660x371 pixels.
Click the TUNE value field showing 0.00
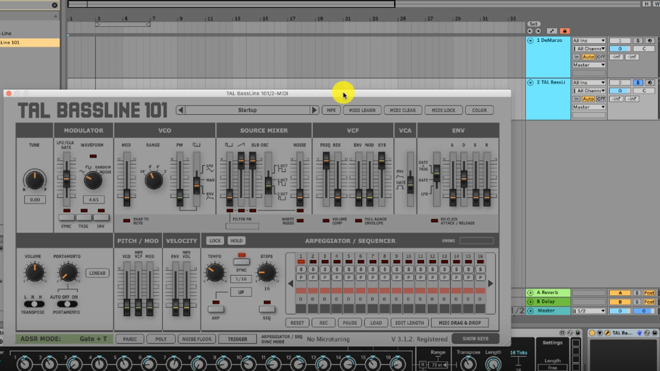click(x=35, y=200)
